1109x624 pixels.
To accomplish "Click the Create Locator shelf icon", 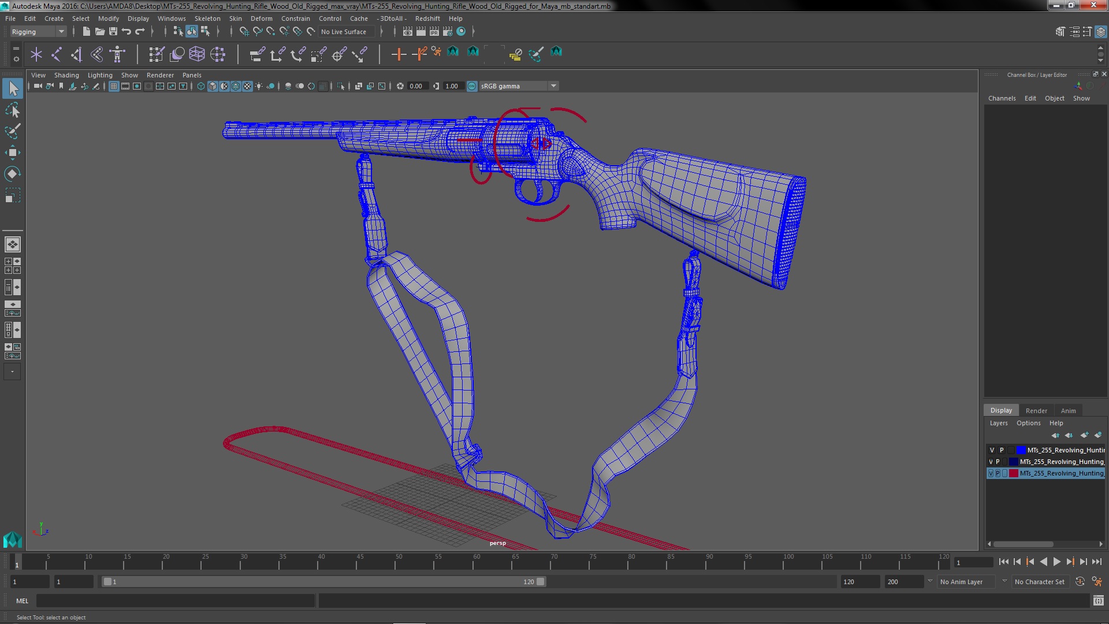I will click(x=36, y=54).
